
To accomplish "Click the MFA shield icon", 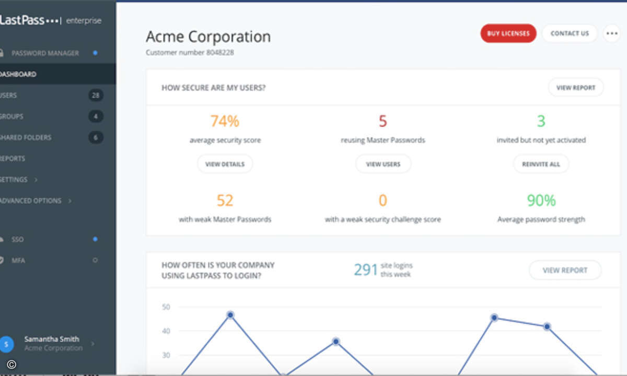I will (x=2, y=260).
